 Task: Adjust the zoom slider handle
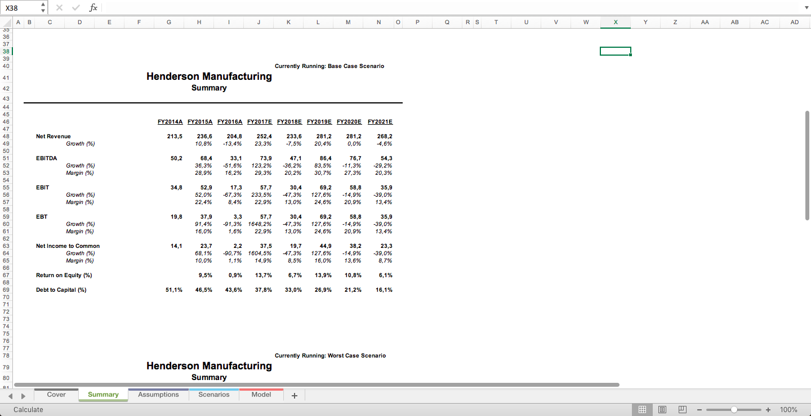coord(734,410)
